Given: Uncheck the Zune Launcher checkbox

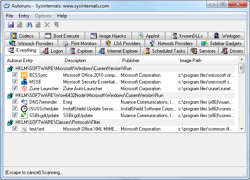Looking at the screenshot, I should [15, 88].
